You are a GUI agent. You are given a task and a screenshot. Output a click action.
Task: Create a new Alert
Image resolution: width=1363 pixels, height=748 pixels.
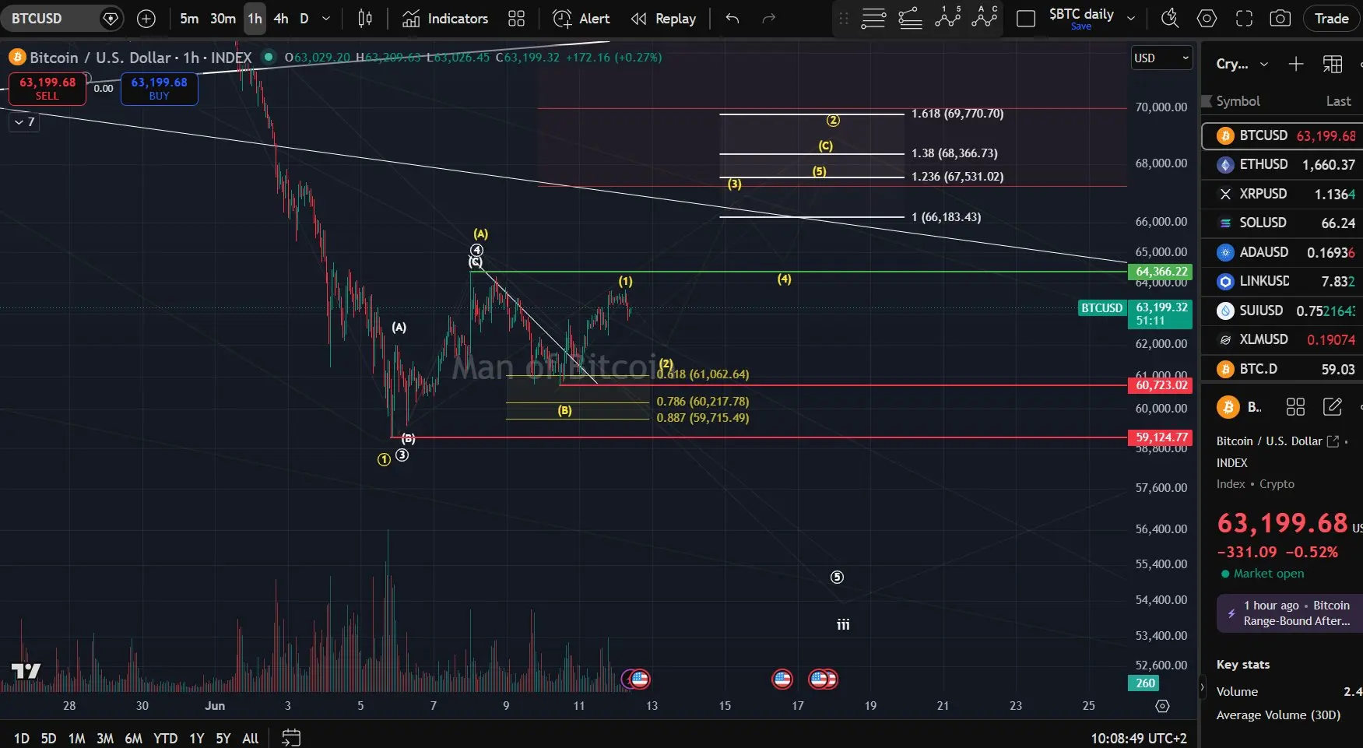coord(581,19)
